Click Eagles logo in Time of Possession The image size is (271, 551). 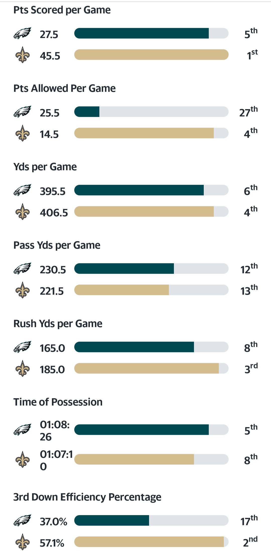[22, 430]
